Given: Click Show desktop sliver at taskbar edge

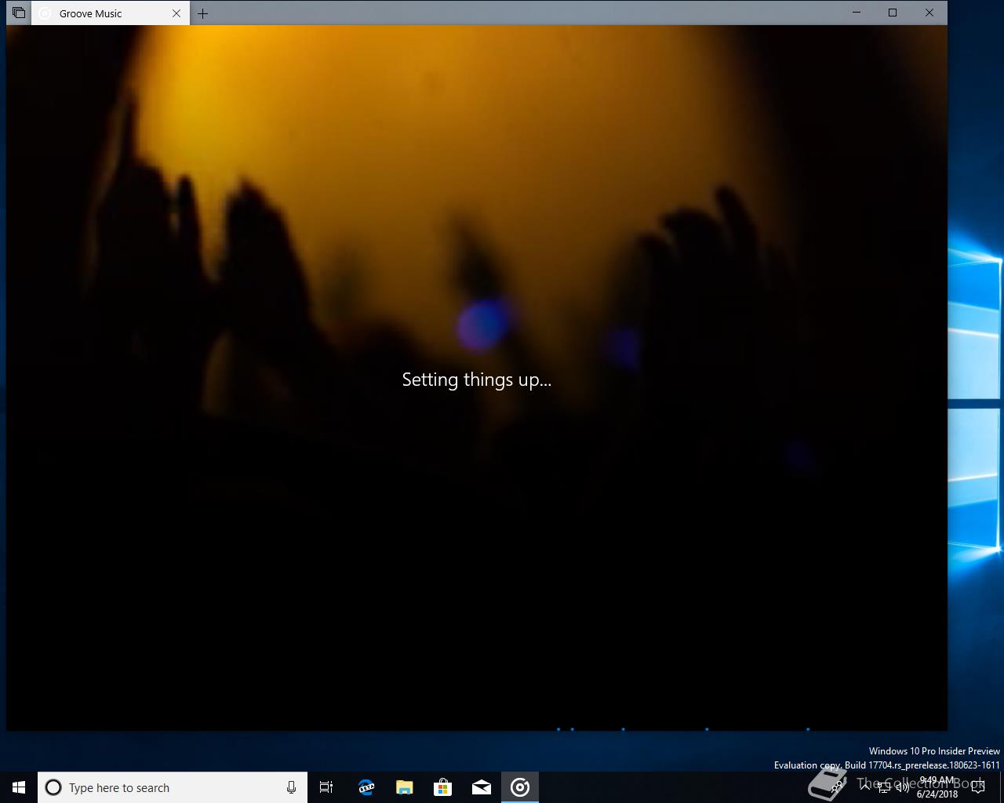Looking at the screenshot, I should tap(1002, 787).
